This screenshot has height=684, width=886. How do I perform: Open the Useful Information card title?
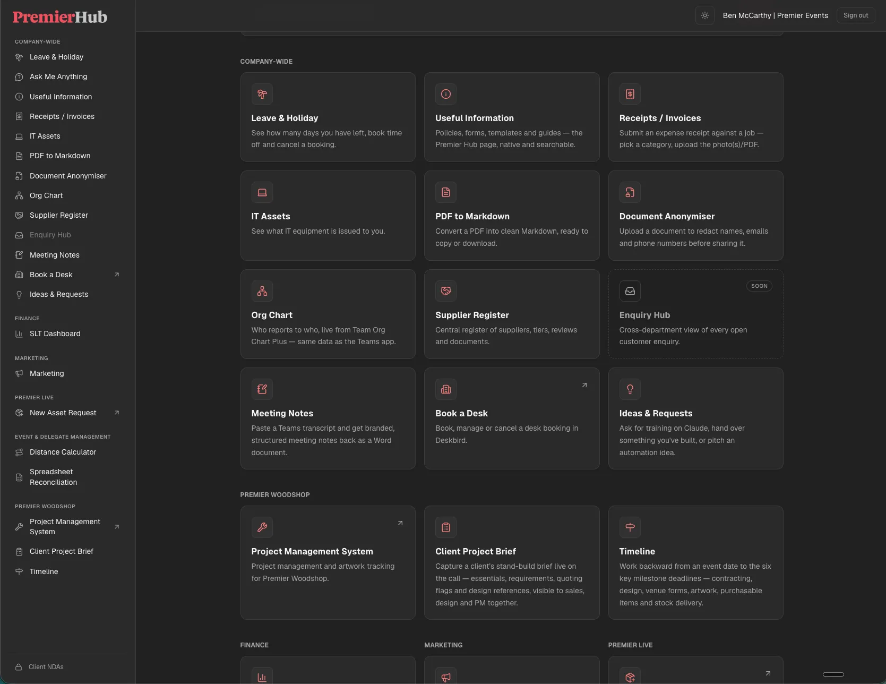tap(475, 118)
